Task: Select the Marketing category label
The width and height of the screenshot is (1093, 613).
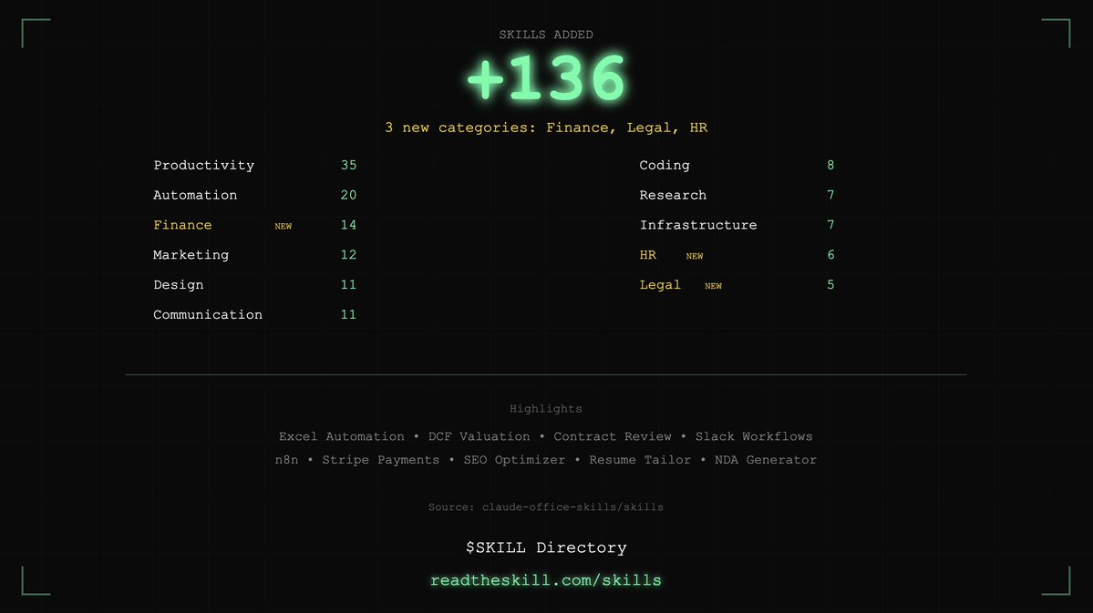Action: click(191, 255)
